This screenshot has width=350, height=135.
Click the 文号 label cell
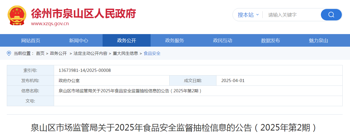coord(30,101)
